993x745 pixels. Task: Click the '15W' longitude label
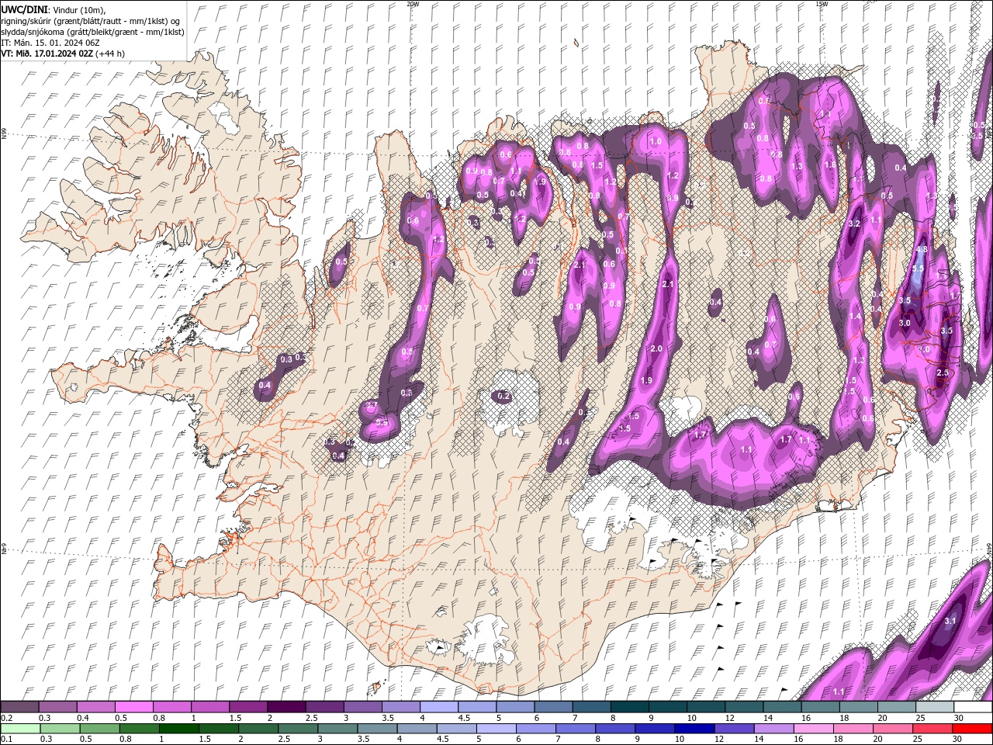[822, 4]
